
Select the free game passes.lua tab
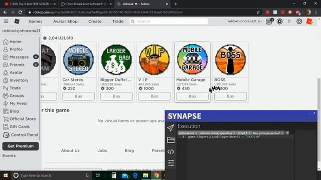point(266,133)
